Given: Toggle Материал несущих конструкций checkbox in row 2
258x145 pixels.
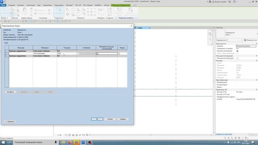Looking at the screenshot, I should coord(97,54).
